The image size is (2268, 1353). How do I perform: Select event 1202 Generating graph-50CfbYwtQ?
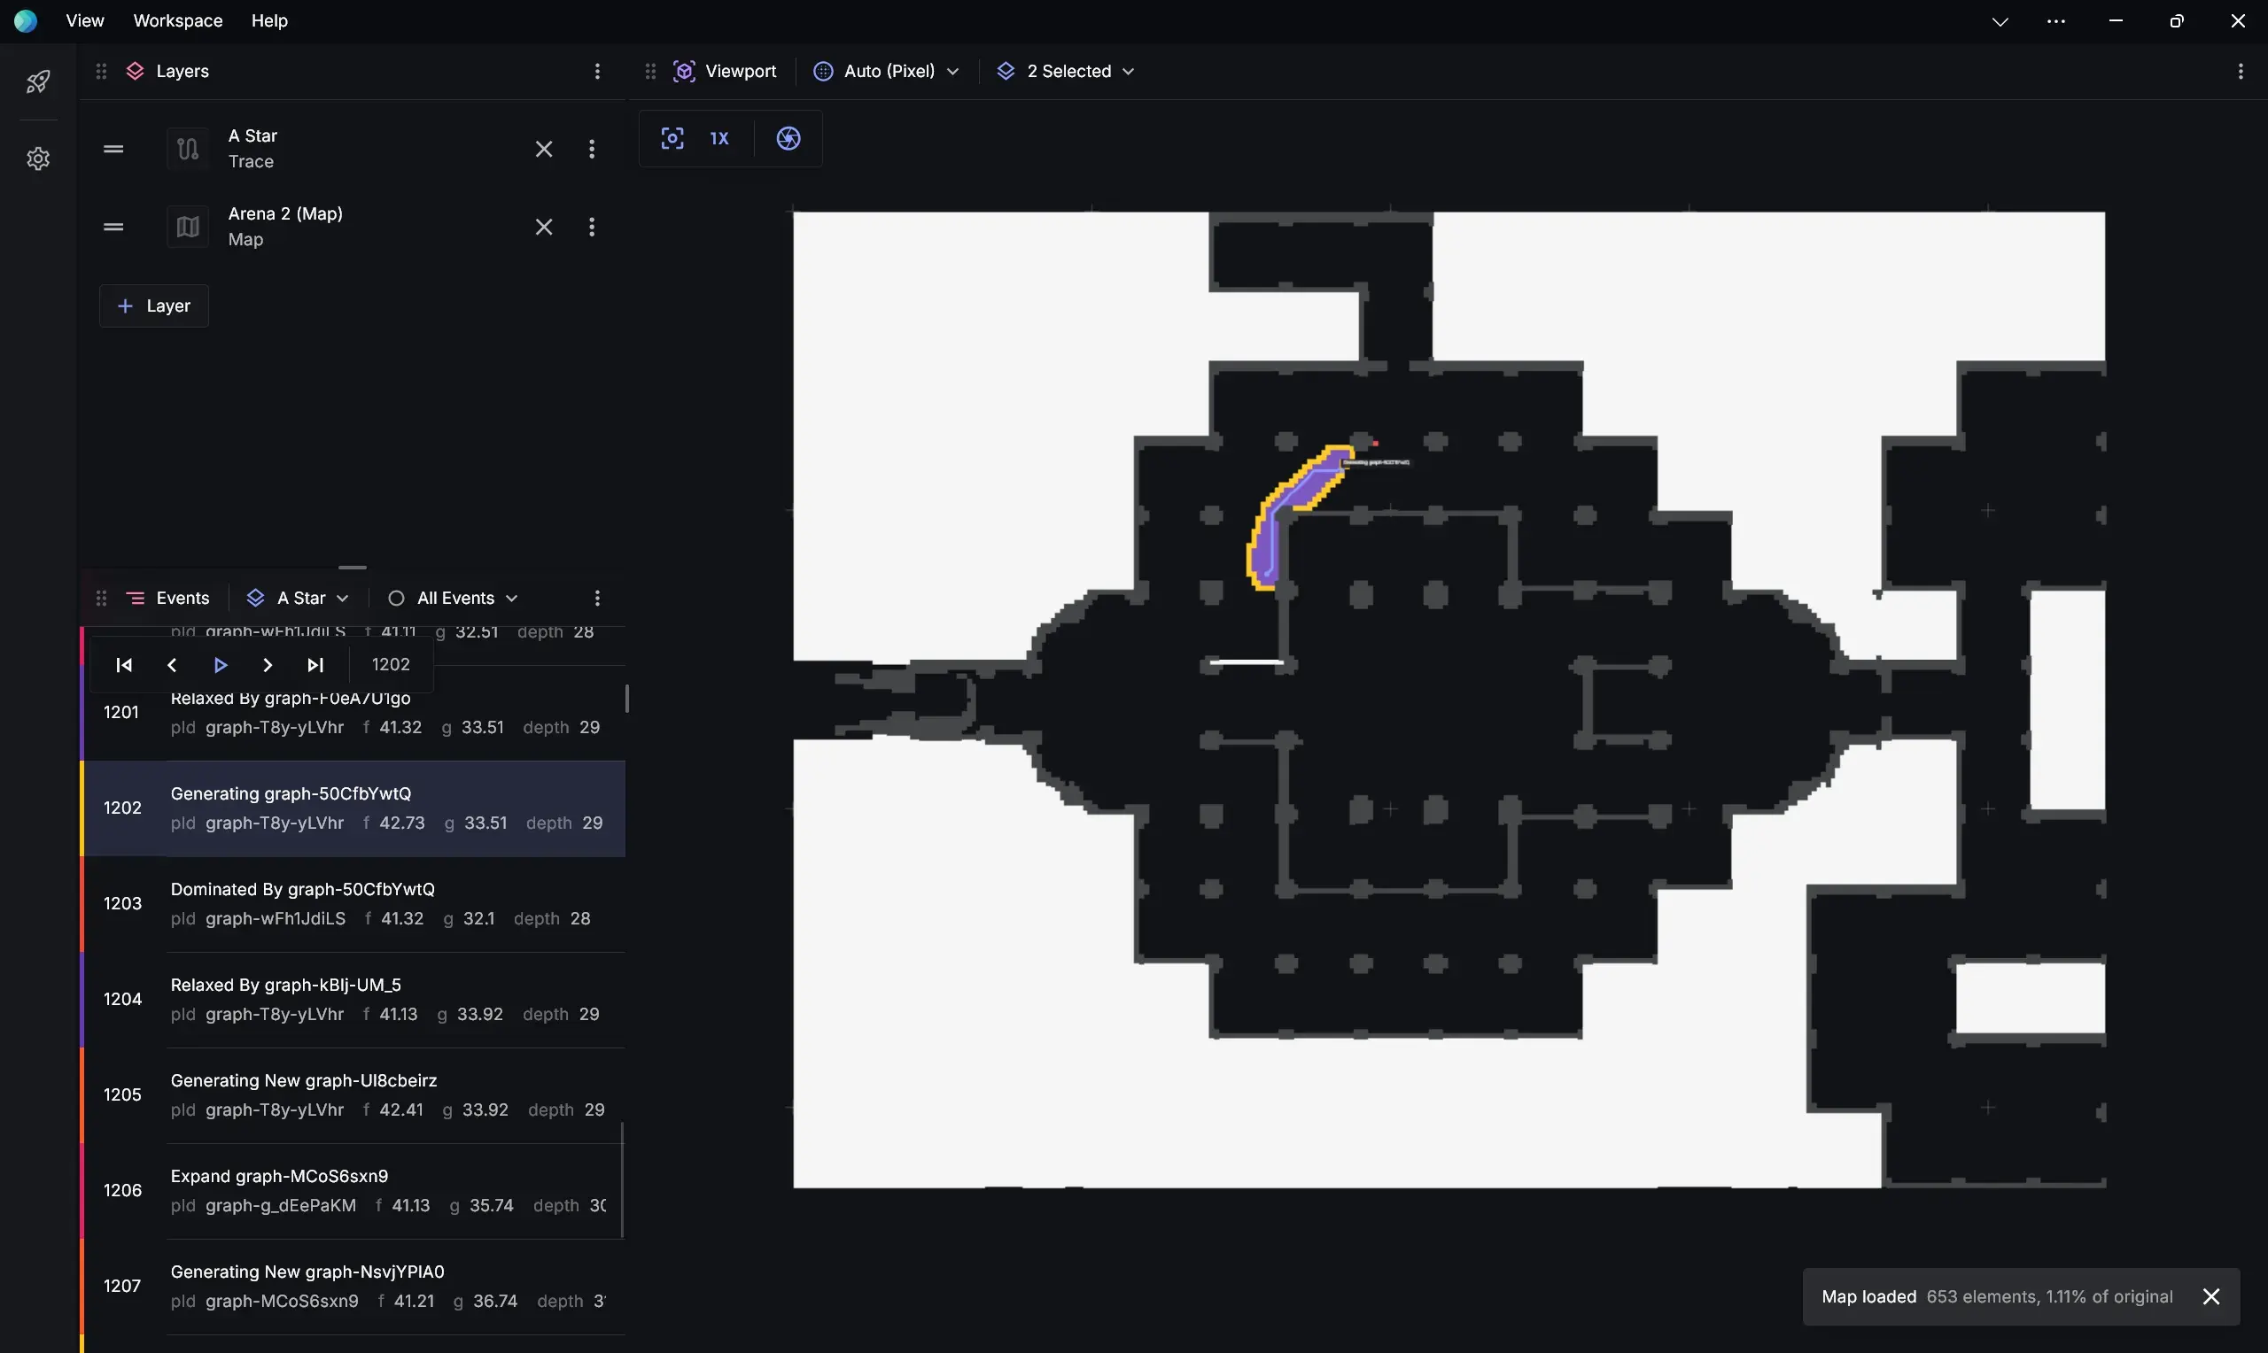353,808
